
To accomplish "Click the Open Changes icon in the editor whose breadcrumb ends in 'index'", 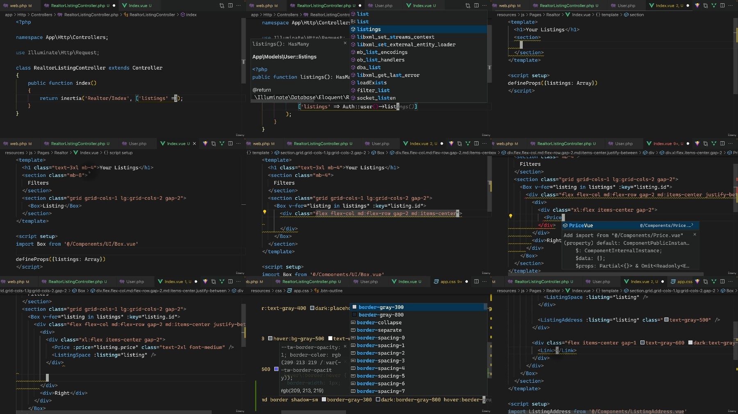I will tap(222, 6).
